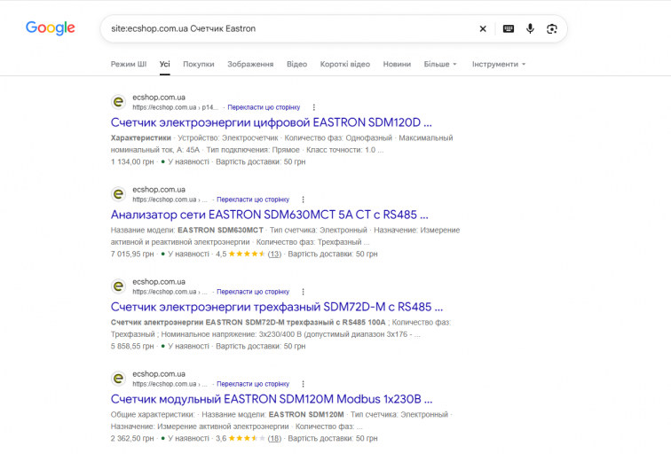671x454 pixels.
Task: Open the on-screen keyboard input tool
Action: coord(509,28)
